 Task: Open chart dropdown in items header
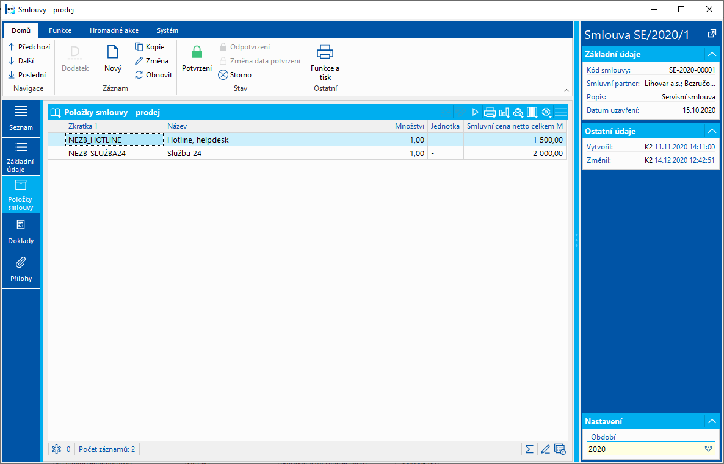504,112
